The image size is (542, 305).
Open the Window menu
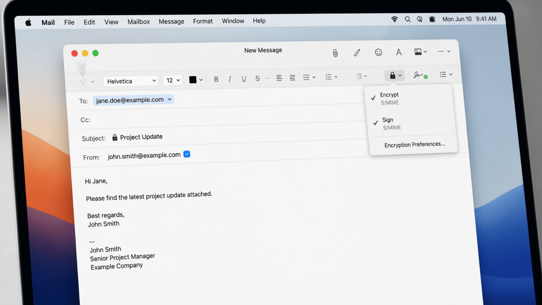(x=233, y=21)
